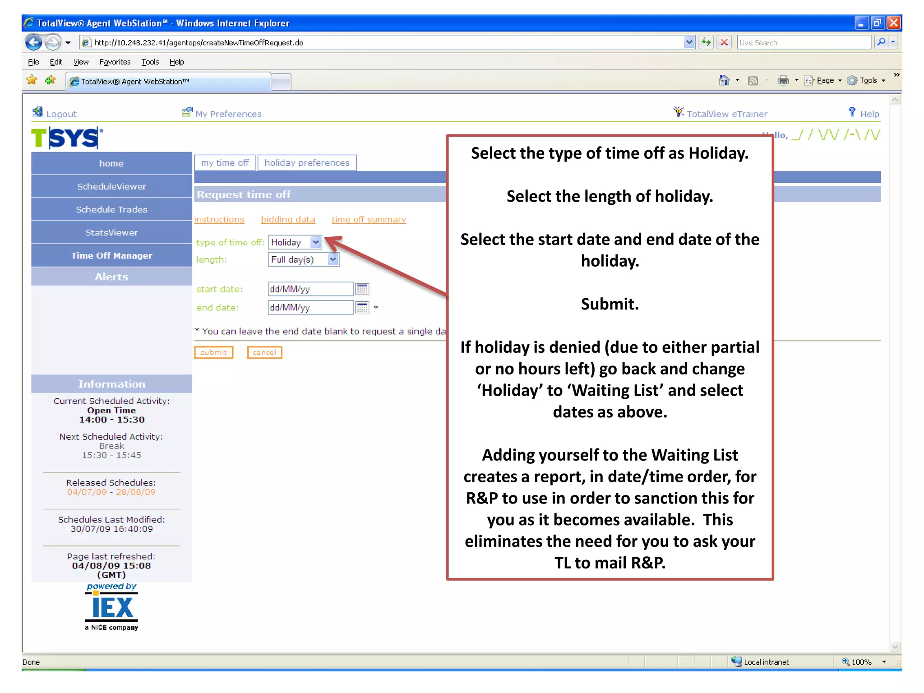This screenshot has width=924, height=693.
Task: Open Schedule Trades in sidebar
Action: [111, 209]
